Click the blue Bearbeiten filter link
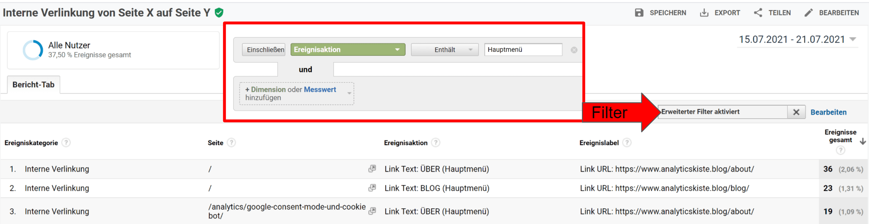The width and height of the screenshot is (869, 224). [x=828, y=112]
